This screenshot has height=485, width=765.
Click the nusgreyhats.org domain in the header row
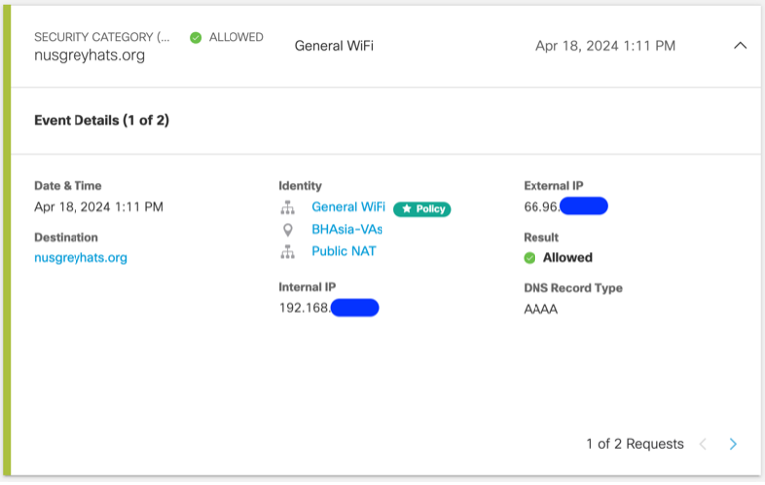click(x=89, y=56)
